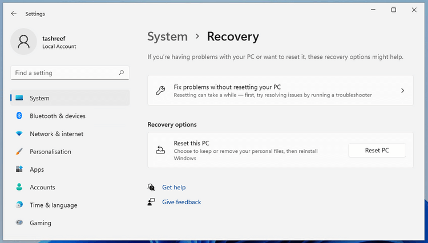Open the Get help link

pyautogui.click(x=173, y=187)
